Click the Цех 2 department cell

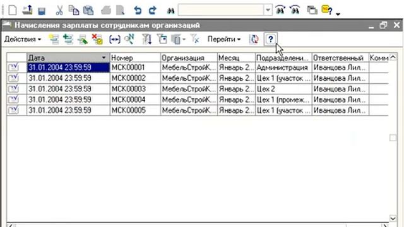pos(283,89)
